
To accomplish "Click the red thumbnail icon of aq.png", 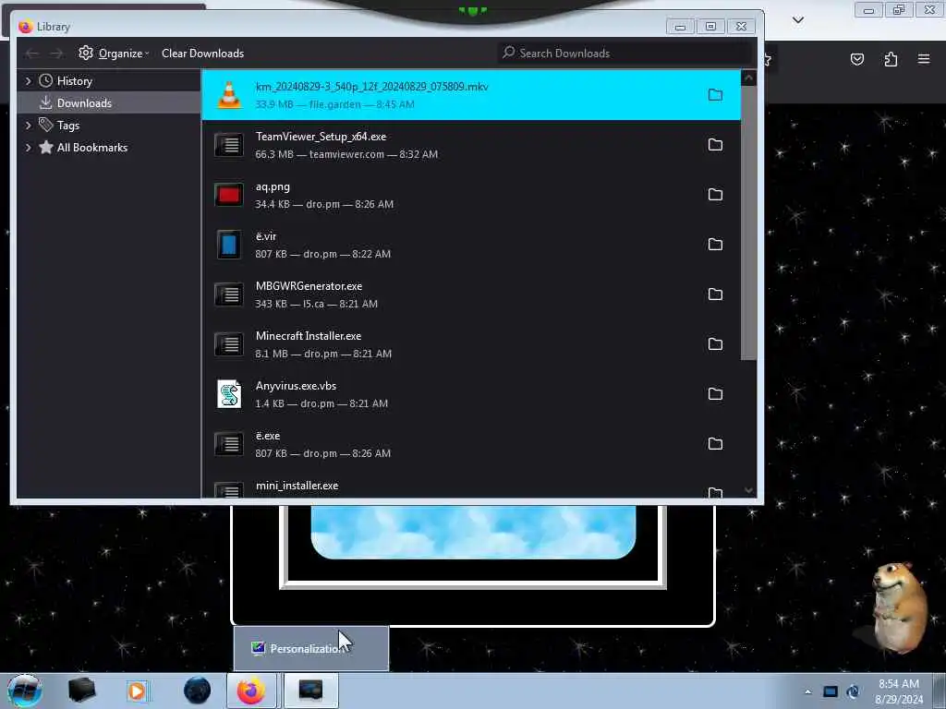I will click(x=229, y=195).
